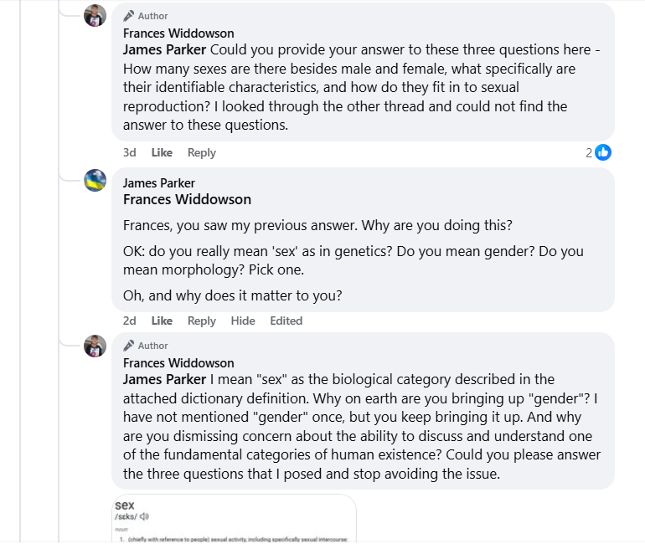Reply to James Parker's 2d-old comment
Viewport: 645px width, 549px height.
(x=202, y=321)
